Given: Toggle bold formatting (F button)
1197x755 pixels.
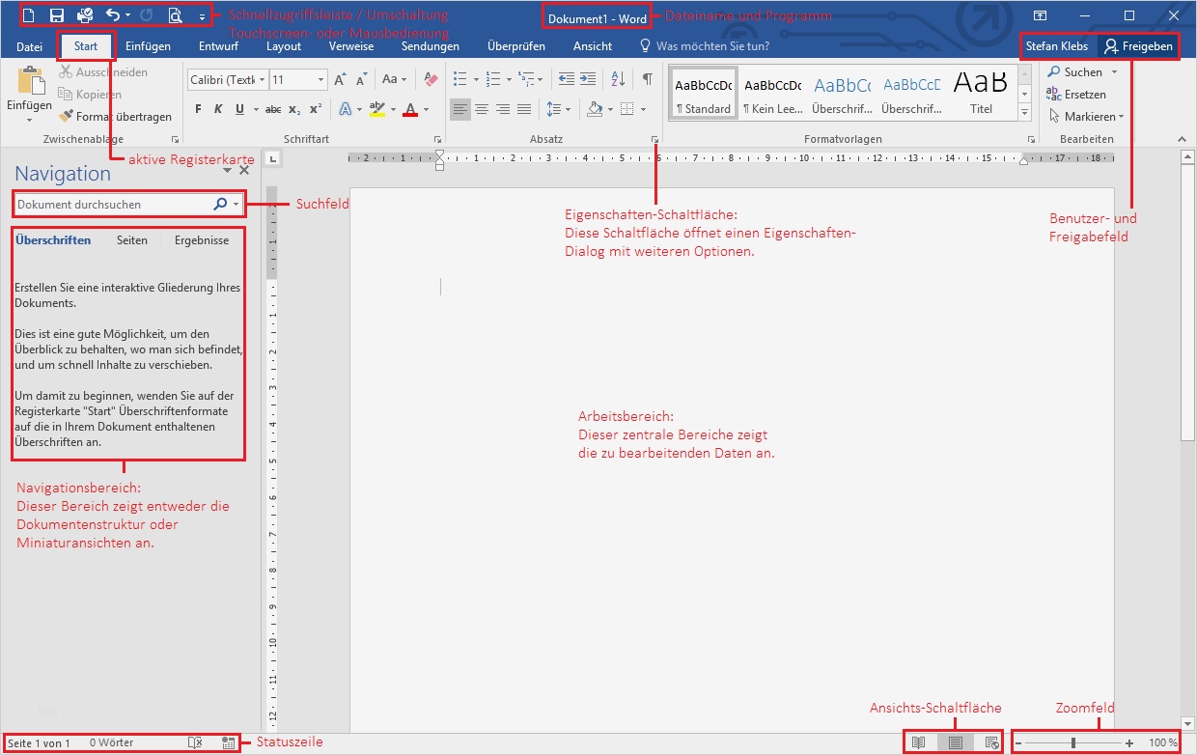Looking at the screenshot, I should pyautogui.click(x=199, y=109).
